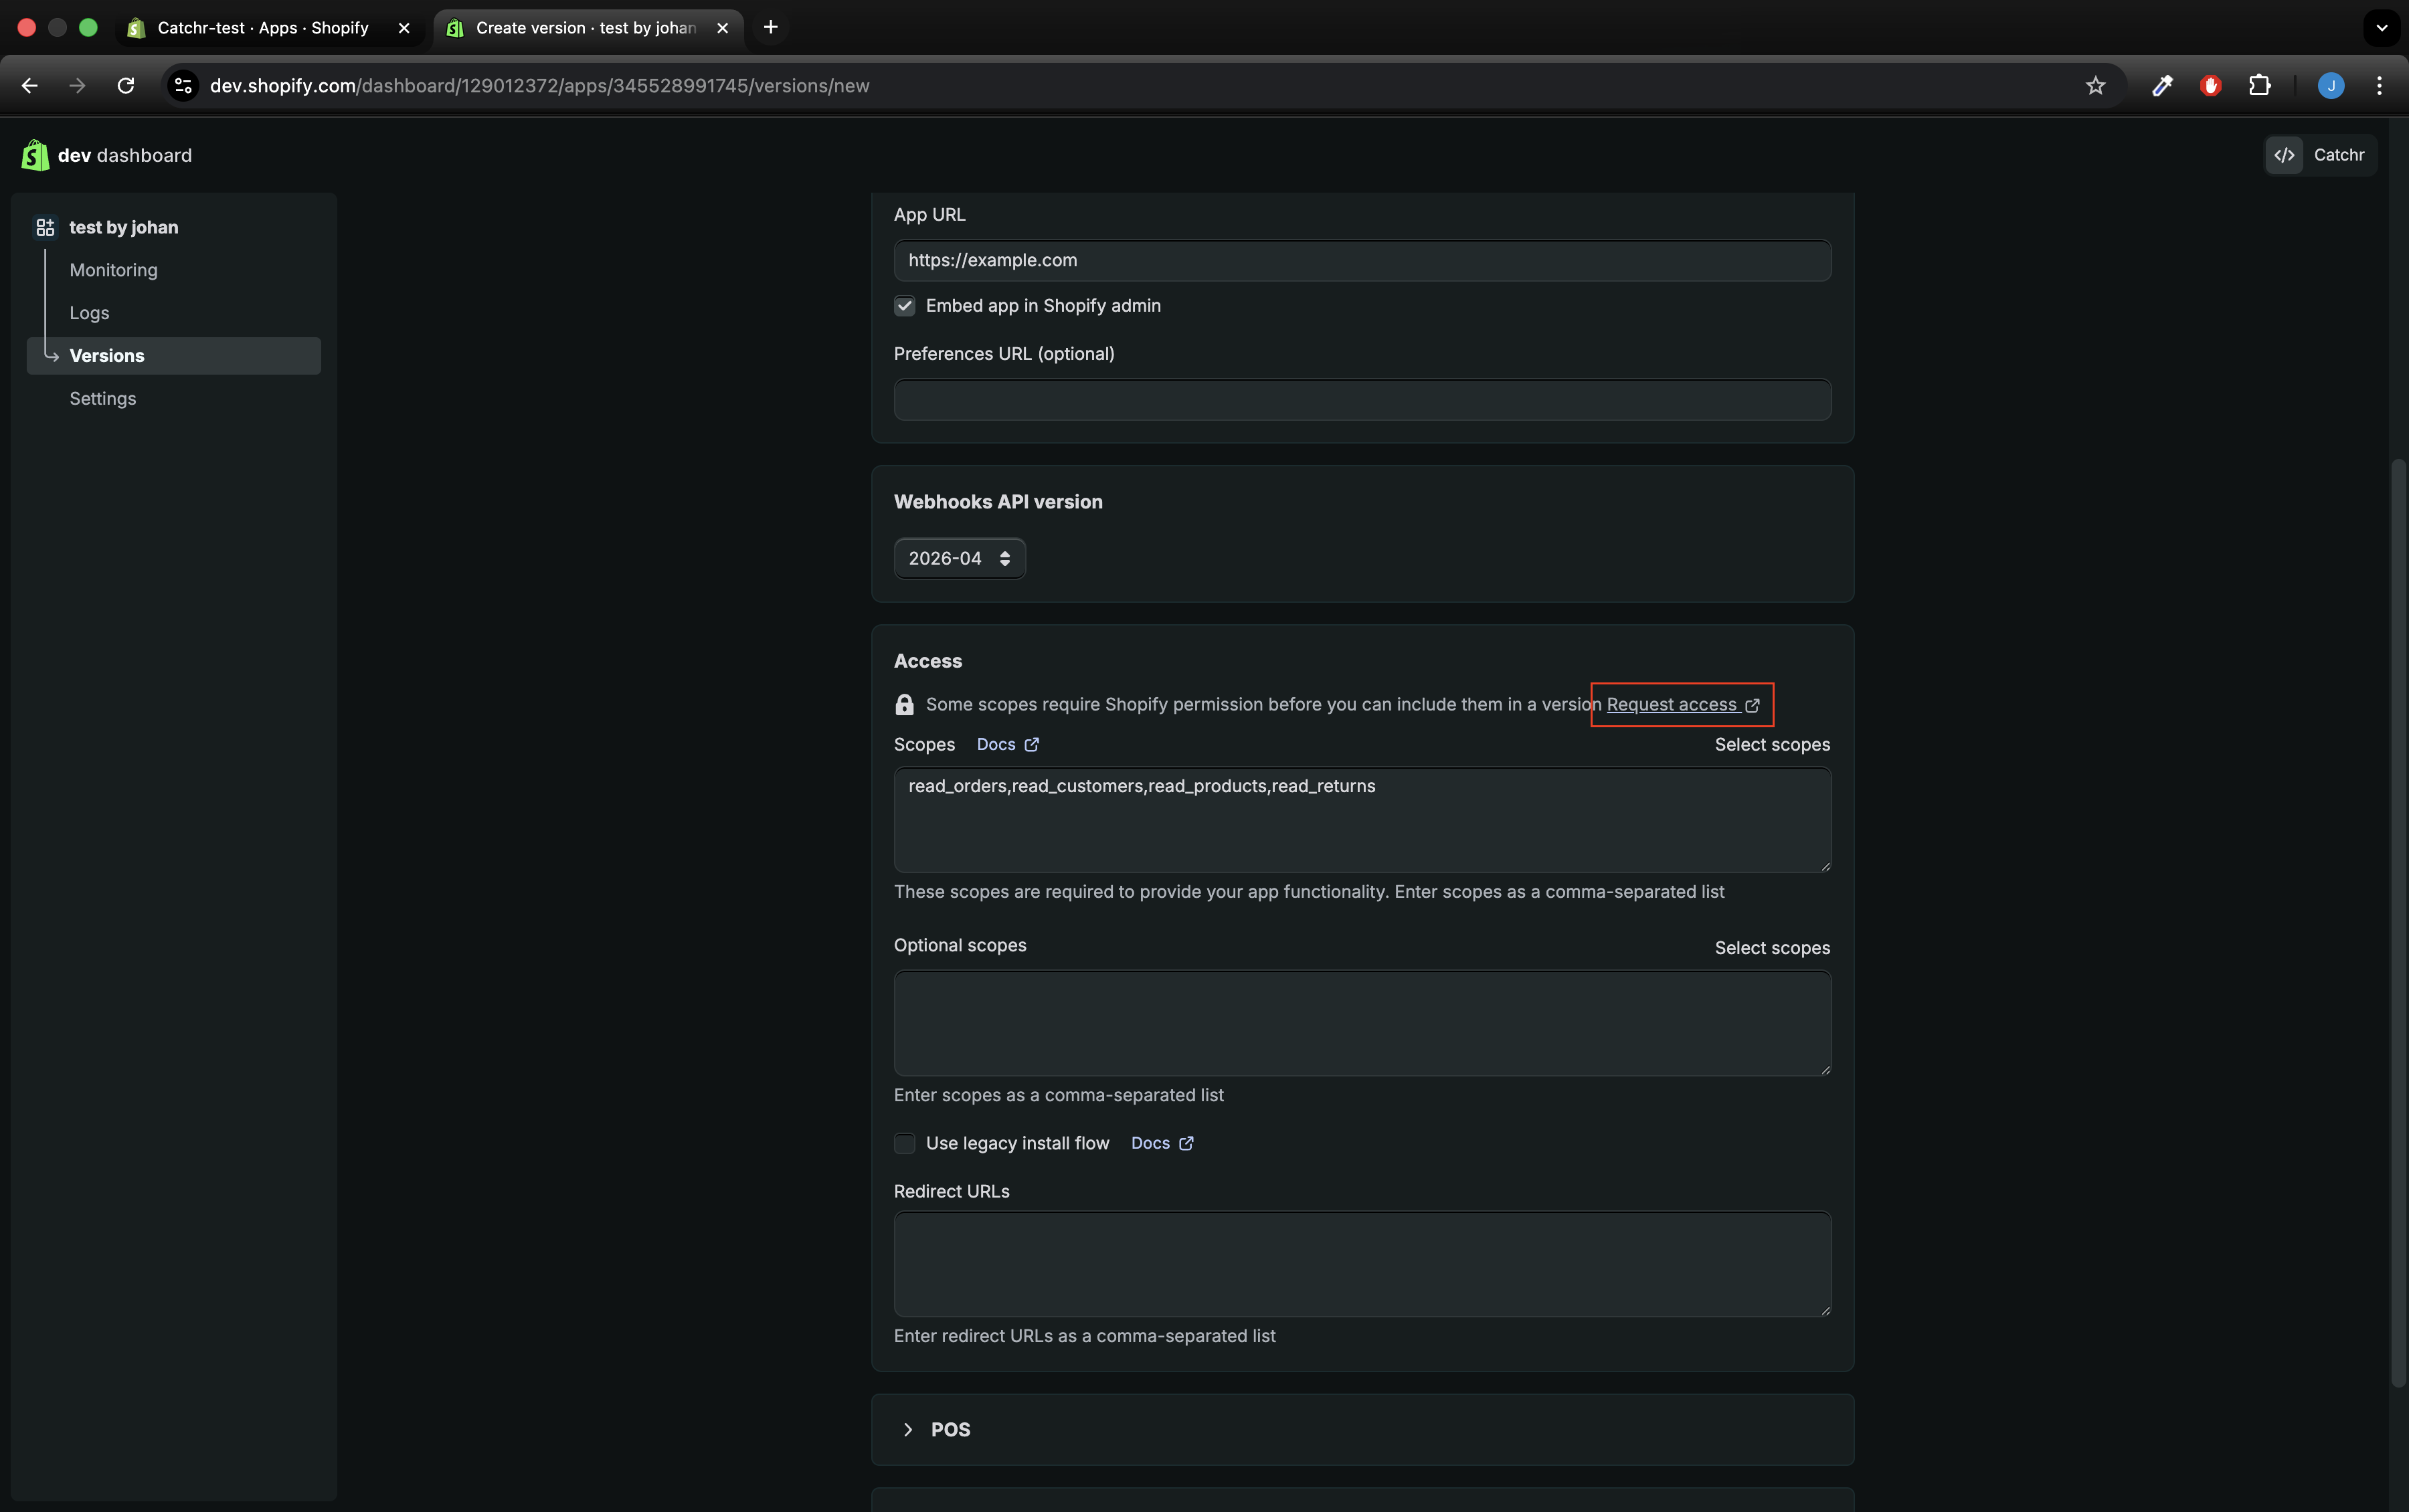Bookmark page with star icon

coord(2095,86)
